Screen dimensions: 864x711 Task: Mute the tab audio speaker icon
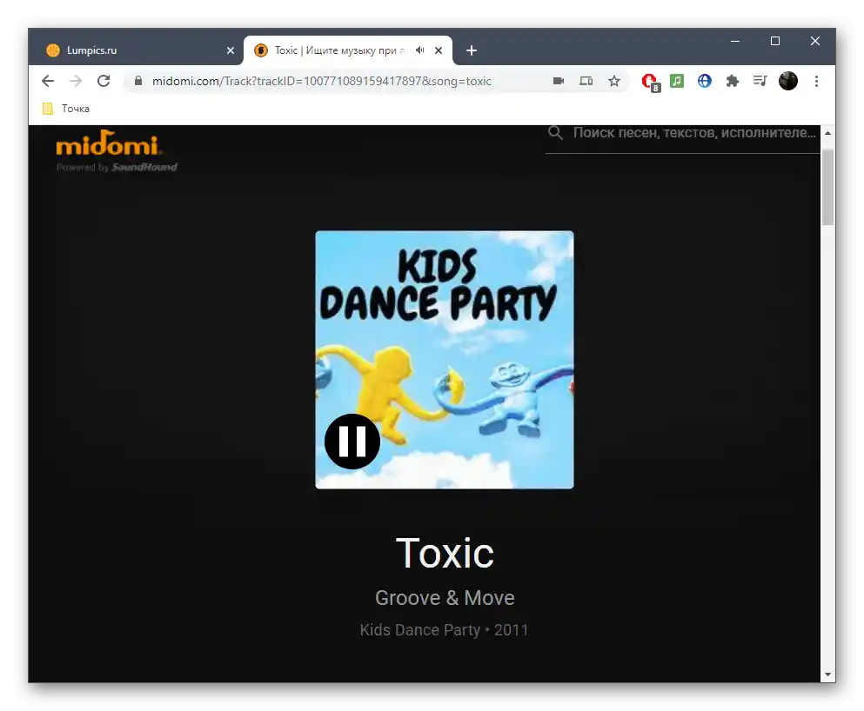(x=420, y=50)
